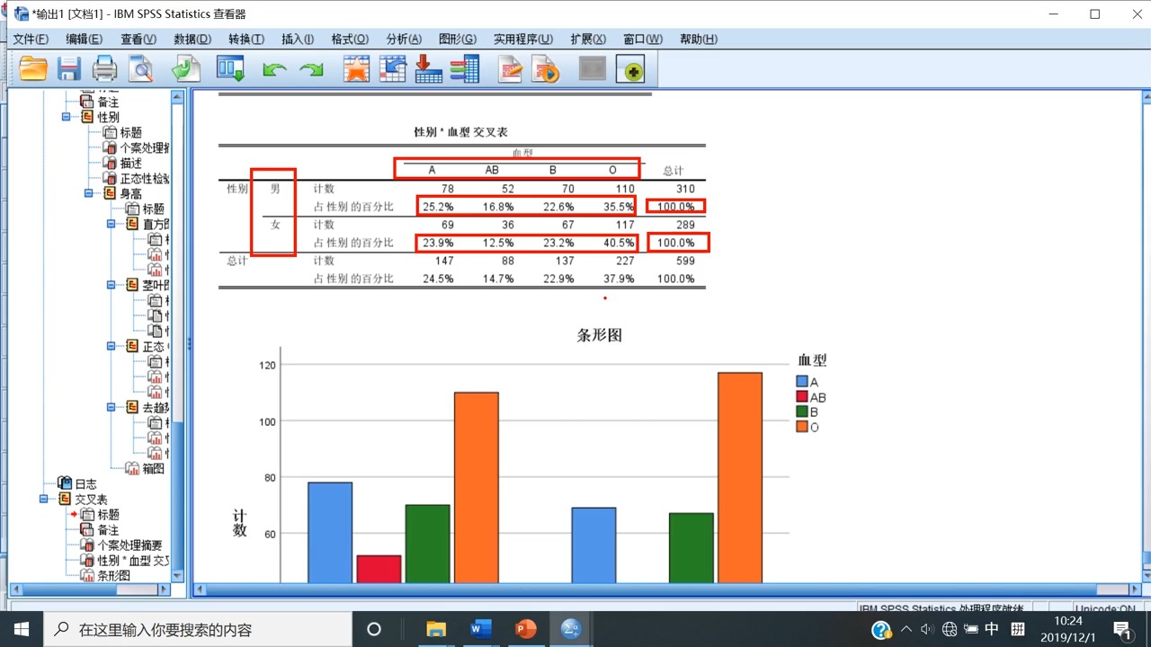1151x647 pixels.
Task: Open the 格式(O) menu
Action: coord(350,40)
